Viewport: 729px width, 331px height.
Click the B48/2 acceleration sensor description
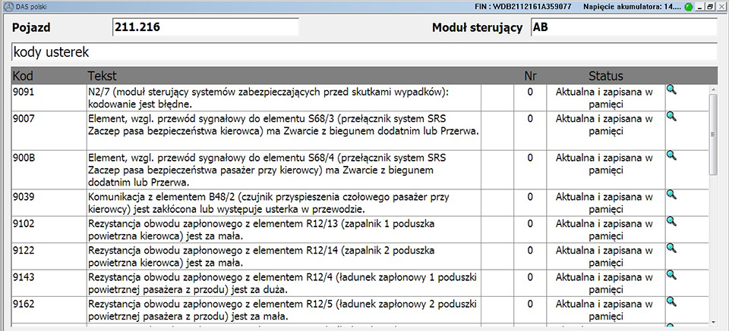click(x=283, y=202)
